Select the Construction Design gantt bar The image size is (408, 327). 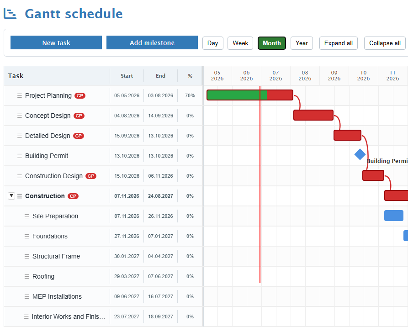pyautogui.click(x=373, y=175)
